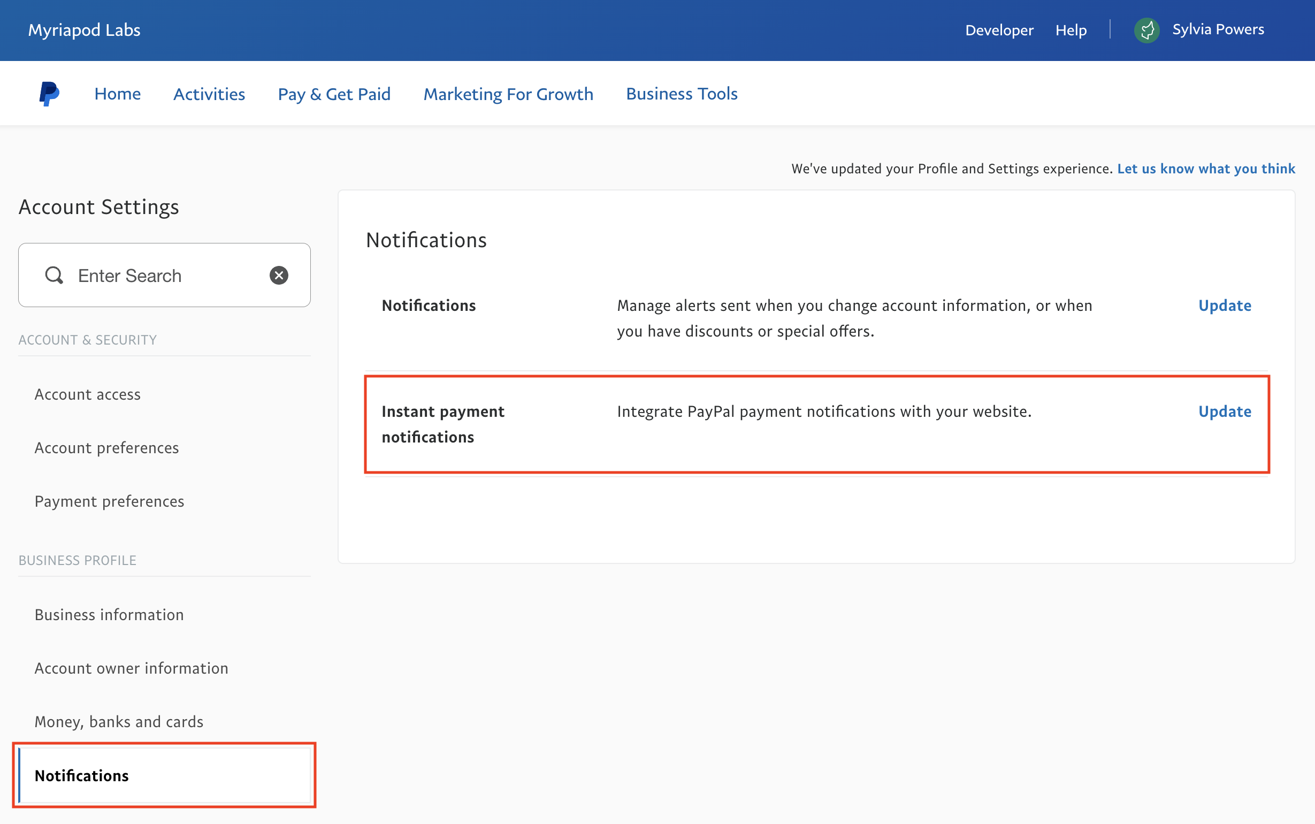Open Marketing For Growth menu
The height and width of the screenshot is (824, 1315).
point(508,94)
